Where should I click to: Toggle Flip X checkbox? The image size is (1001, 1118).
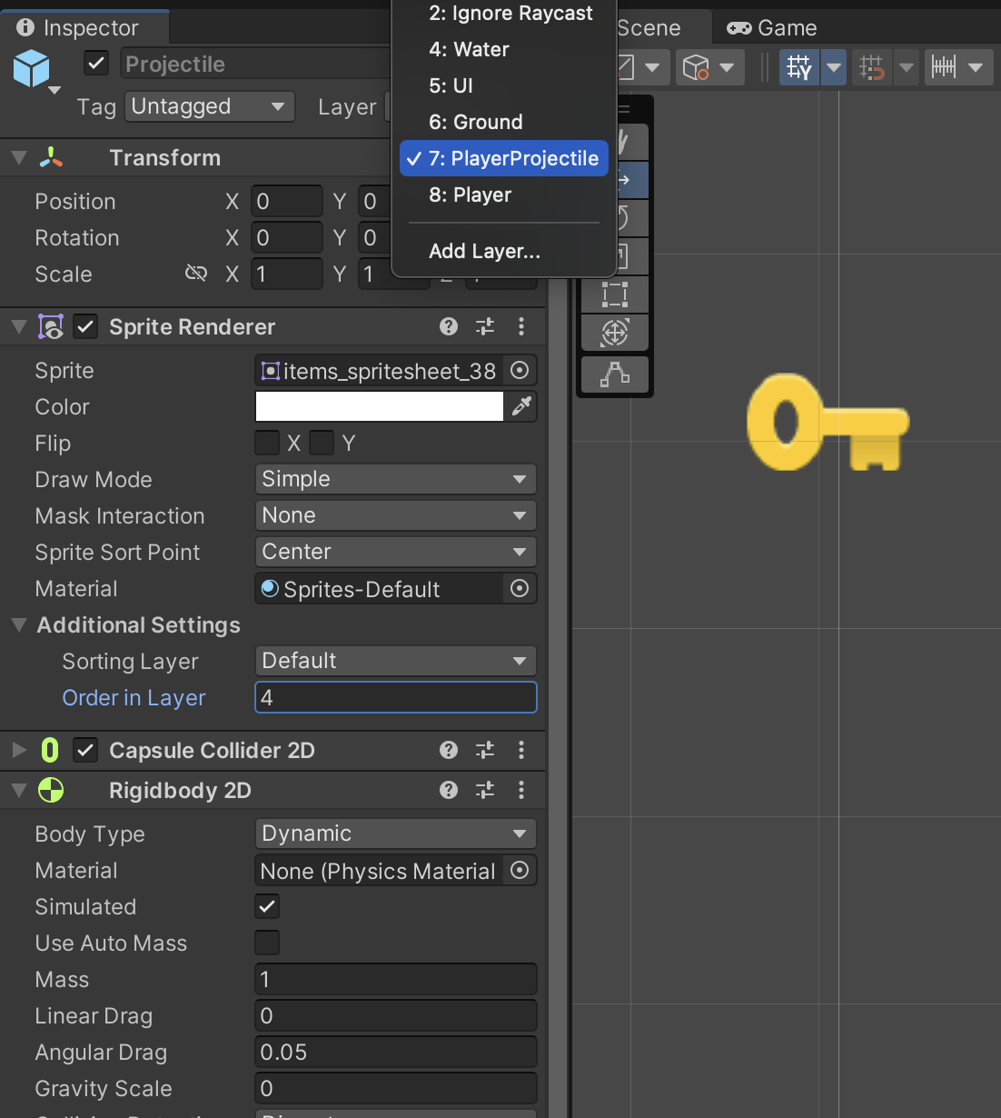tap(267, 443)
